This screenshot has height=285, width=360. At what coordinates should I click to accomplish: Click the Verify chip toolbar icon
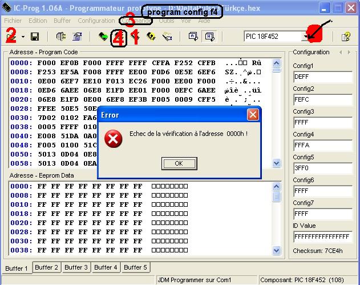click(x=151, y=37)
